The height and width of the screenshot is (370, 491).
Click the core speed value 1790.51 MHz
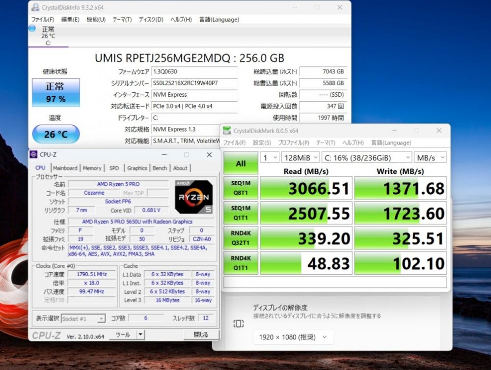point(92,274)
